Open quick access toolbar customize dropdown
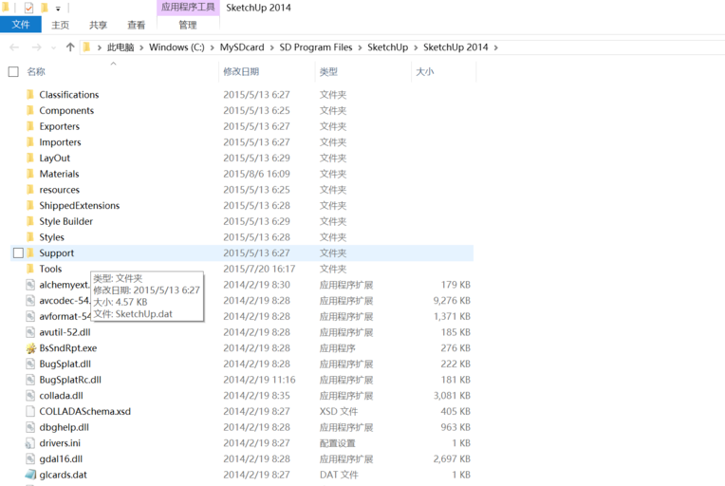Screen dimensions: 725x486 coord(58,9)
